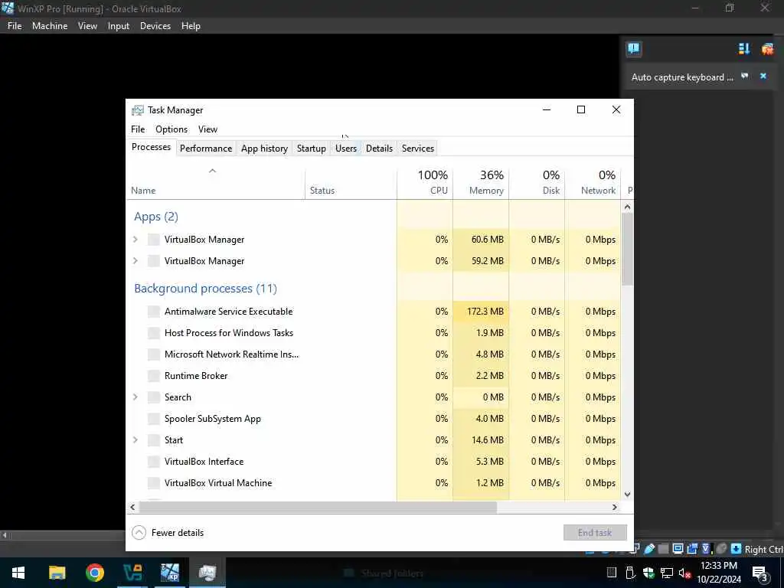This screenshot has width=784, height=588.
Task: Click the VirtualBox Manager taskbar icon
Action: [132, 573]
